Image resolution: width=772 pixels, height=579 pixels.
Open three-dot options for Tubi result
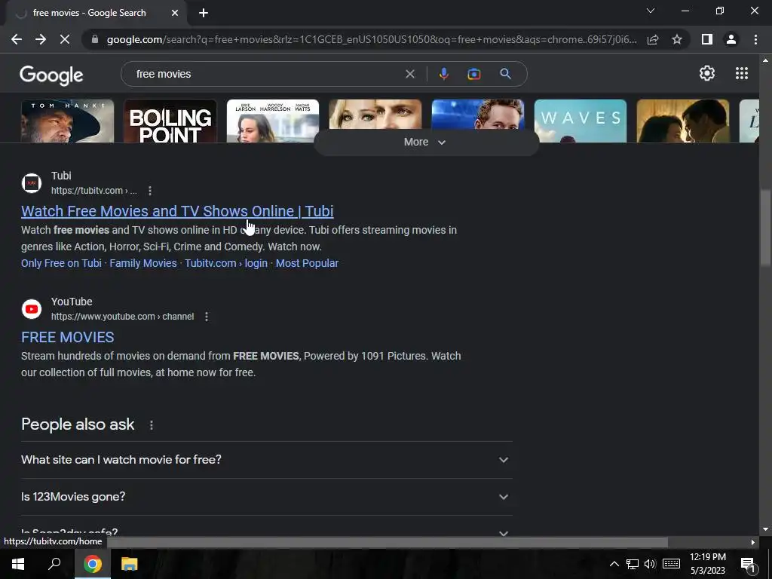150,191
